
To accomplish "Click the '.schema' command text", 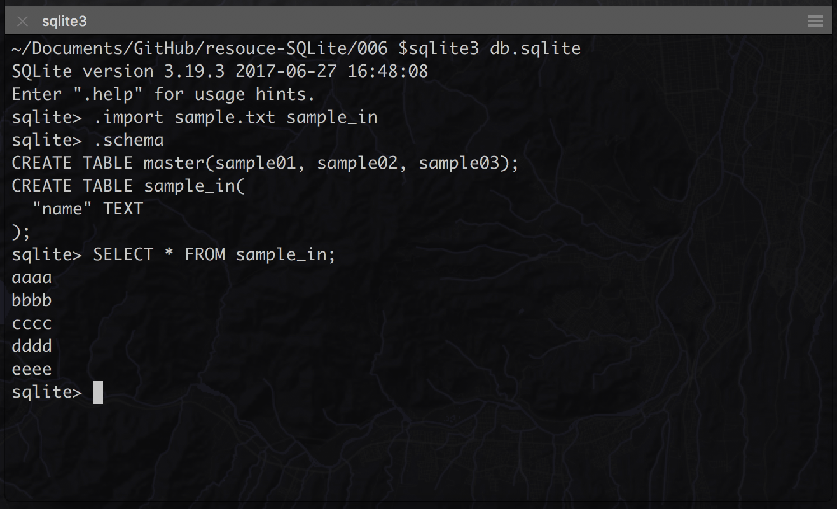I will coord(128,140).
